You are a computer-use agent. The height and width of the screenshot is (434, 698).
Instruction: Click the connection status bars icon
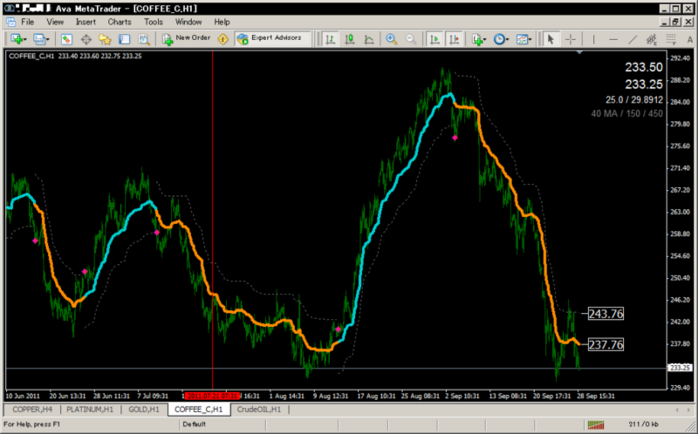tap(596, 425)
